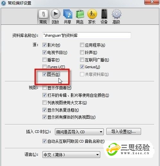Expand the 询问是否导入 CD dropdown
160x166 pixels.
[x=79, y=132]
